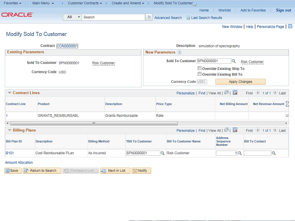Click Find in Contract Lines grid
The image size is (295, 221).
click(202, 93)
